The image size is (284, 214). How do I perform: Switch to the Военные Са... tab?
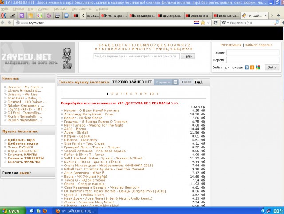pos(227,16)
